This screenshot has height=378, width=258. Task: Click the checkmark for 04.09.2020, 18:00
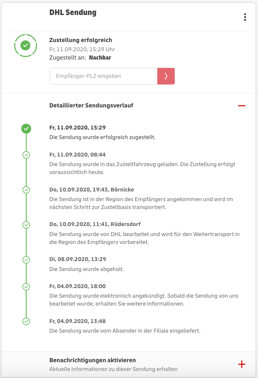(26, 286)
